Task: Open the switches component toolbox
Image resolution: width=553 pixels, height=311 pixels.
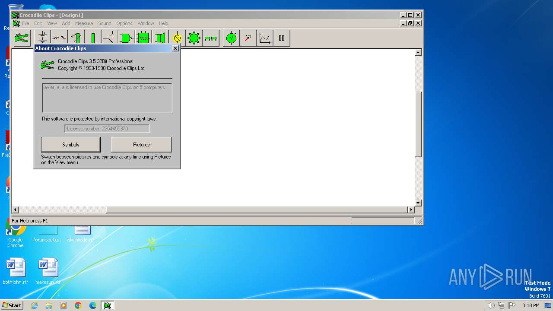Action: [x=59, y=38]
